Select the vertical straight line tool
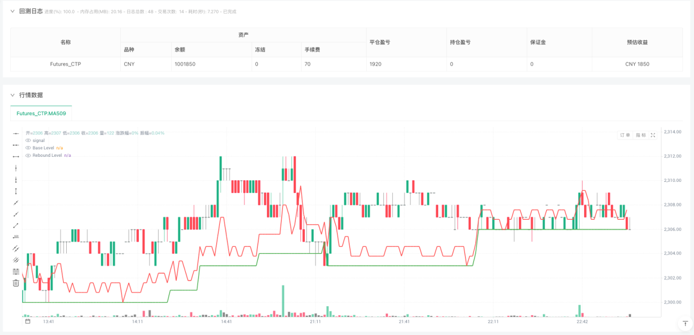Viewport: 694px width, 335px height. 15,168
